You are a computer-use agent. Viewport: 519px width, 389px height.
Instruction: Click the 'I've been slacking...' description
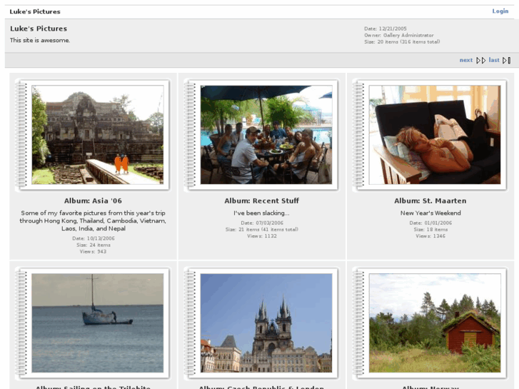[x=261, y=213]
